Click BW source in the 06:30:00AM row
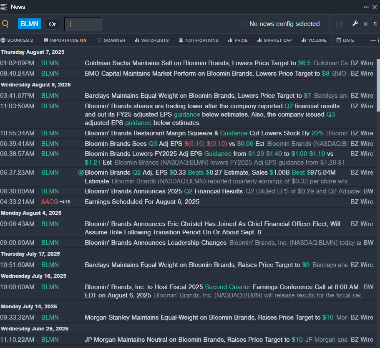The width and height of the screenshot is (380, 348). tap(368, 191)
